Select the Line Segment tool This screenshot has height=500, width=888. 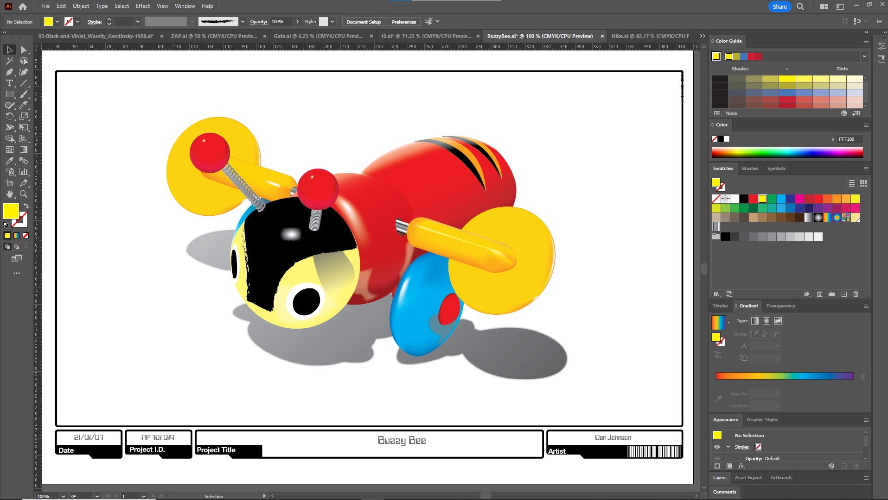[x=24, y=83]
